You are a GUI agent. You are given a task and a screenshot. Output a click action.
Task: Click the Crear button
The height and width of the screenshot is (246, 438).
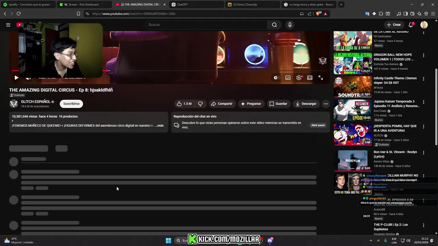point(394,25)
